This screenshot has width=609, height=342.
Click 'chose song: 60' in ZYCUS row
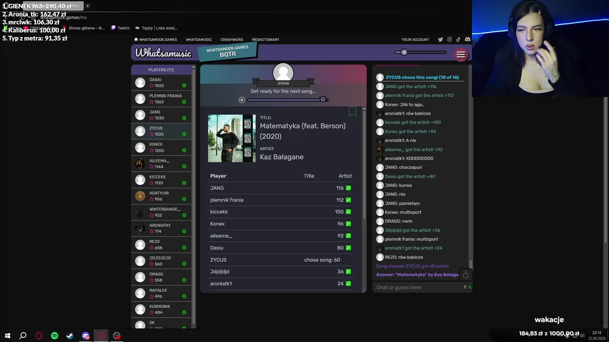[x=322, y=260]
